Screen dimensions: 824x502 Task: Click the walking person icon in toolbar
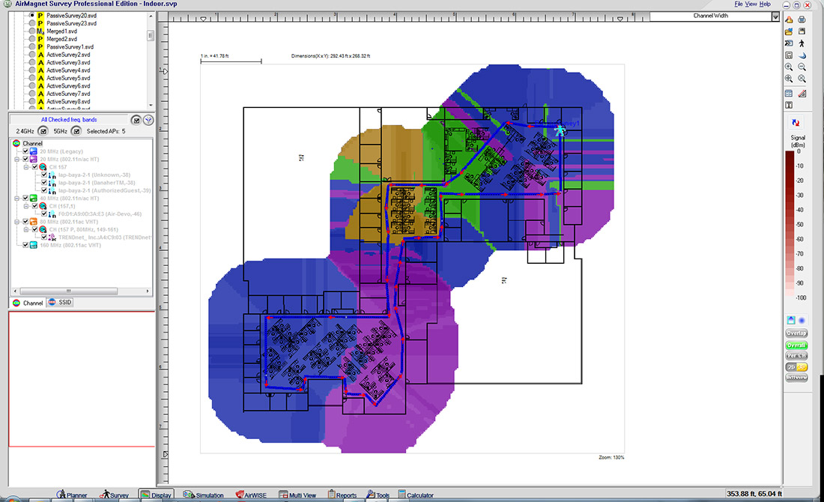tap(802, 43)
